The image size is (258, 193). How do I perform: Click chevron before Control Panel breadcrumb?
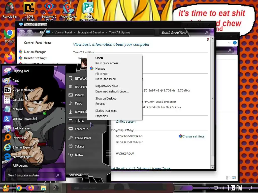point(52,32)
